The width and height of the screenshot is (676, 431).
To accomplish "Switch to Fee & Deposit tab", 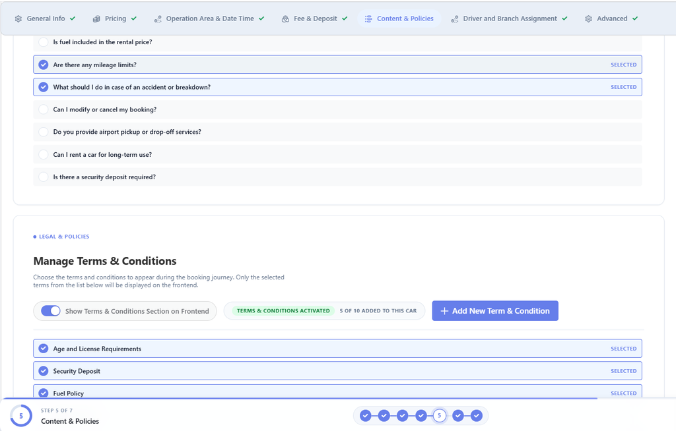I will pos(315,18).
